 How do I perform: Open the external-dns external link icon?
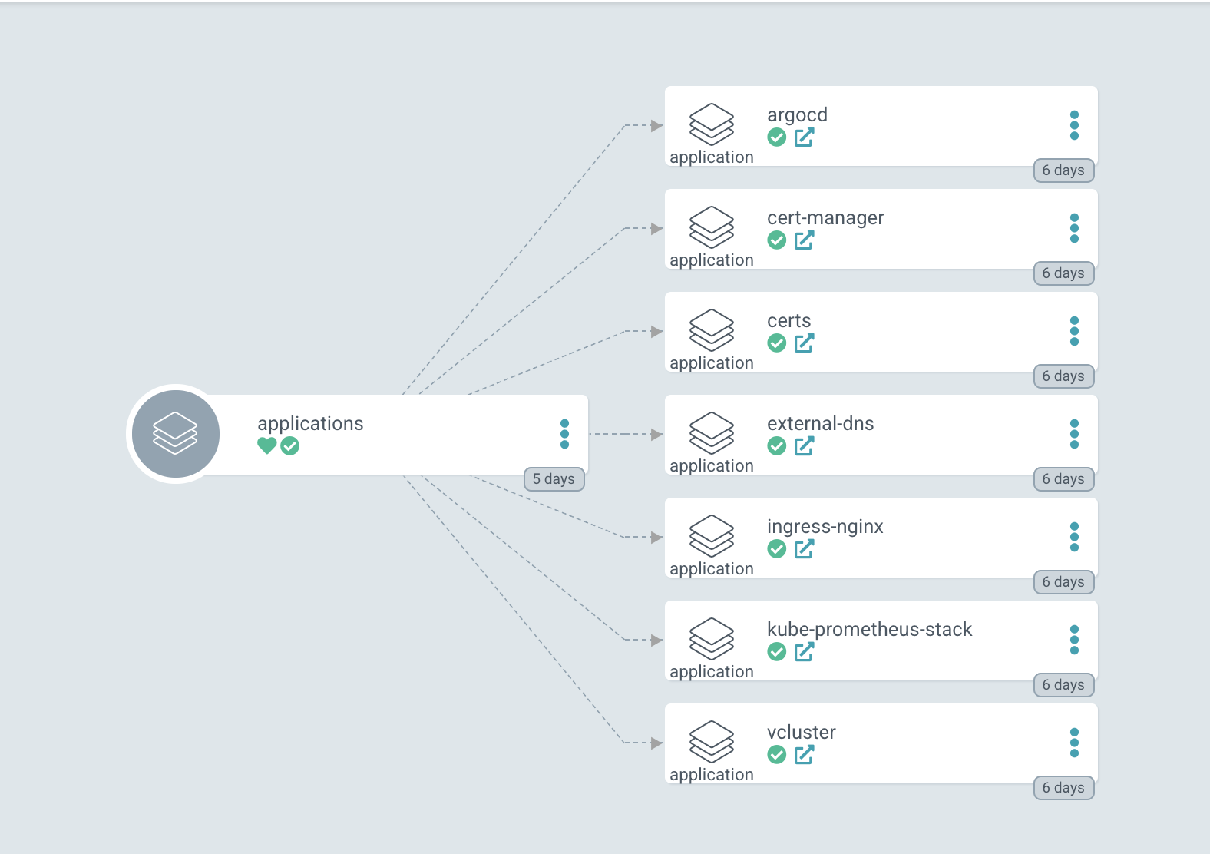coord(804,446)
